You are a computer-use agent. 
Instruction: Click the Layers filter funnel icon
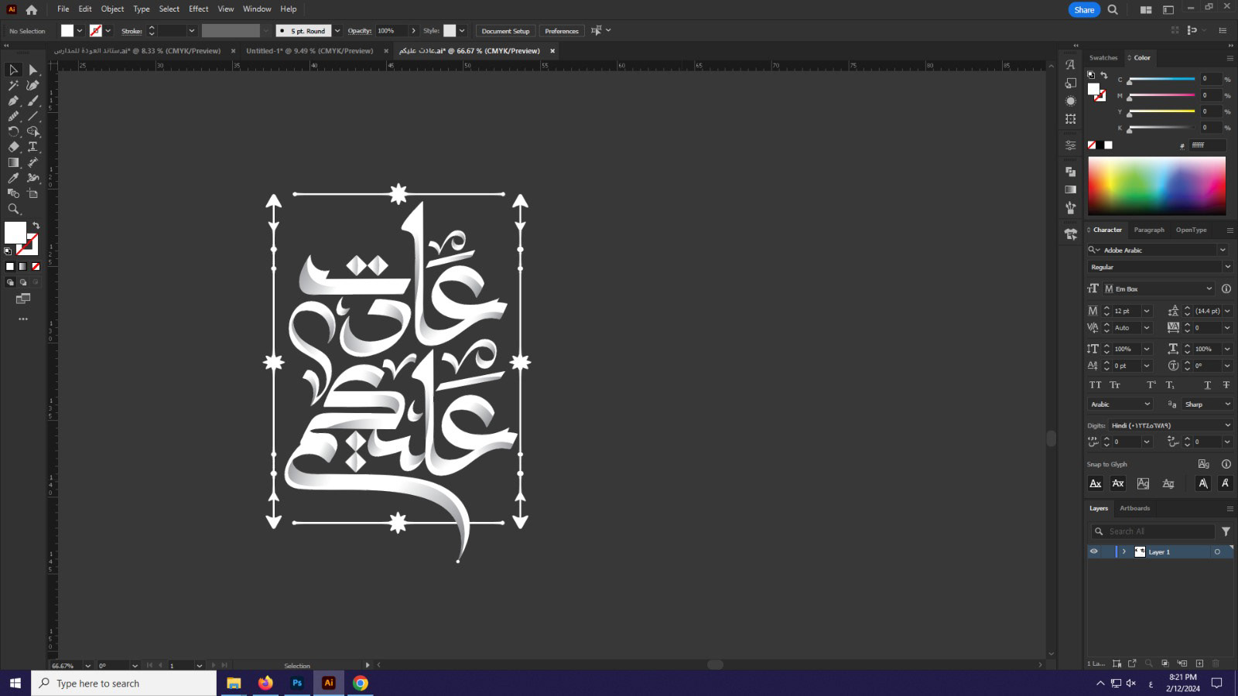(1226, 531)
